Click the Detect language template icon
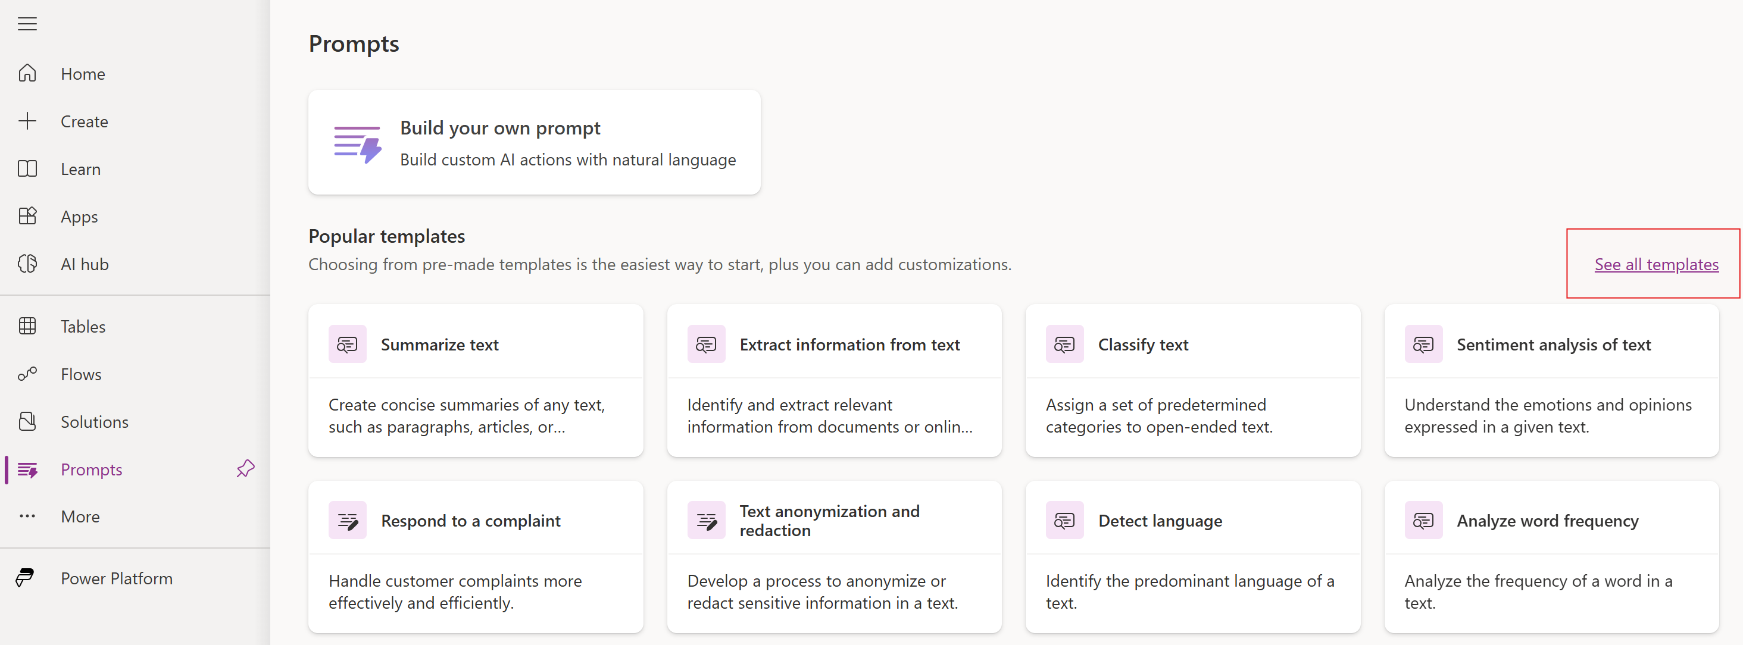The width and height of the screenshot is (1743, 645). click(1064, 520)
